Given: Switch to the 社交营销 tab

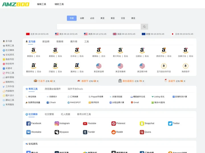Looking at the screenshot, I should (x=49, y=114).
